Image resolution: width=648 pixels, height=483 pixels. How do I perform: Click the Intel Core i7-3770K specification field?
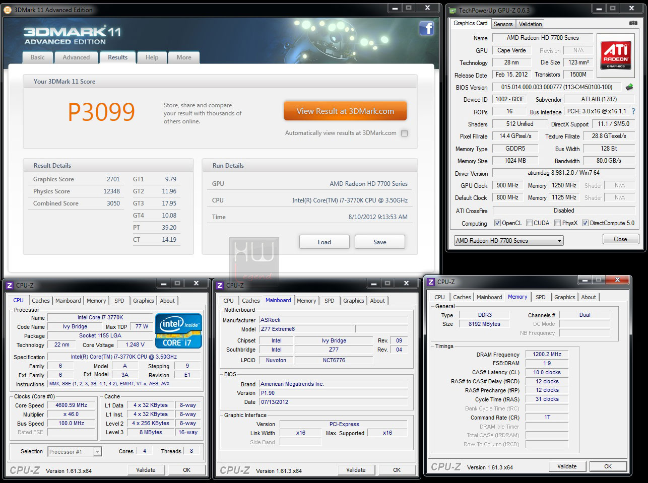[x=124, y=357]
